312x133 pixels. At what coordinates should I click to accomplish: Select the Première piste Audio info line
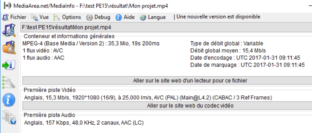pos(84,123)
